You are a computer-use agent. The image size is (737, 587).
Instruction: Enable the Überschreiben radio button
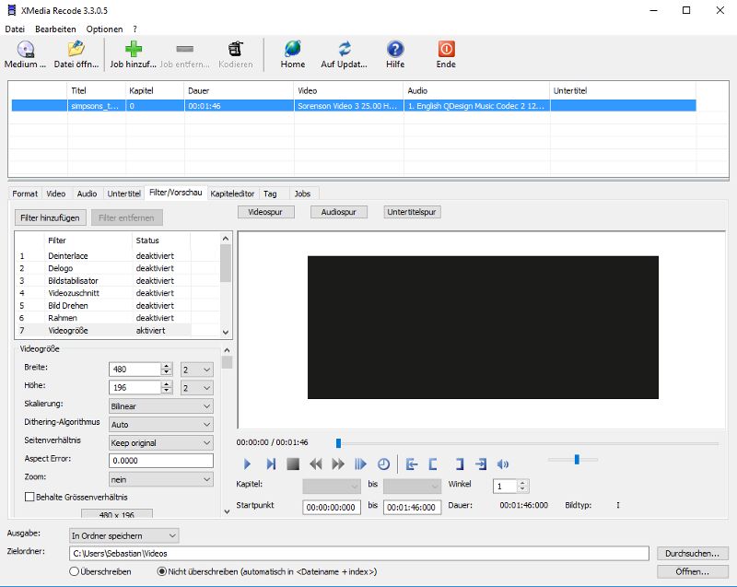coord(73,571)
